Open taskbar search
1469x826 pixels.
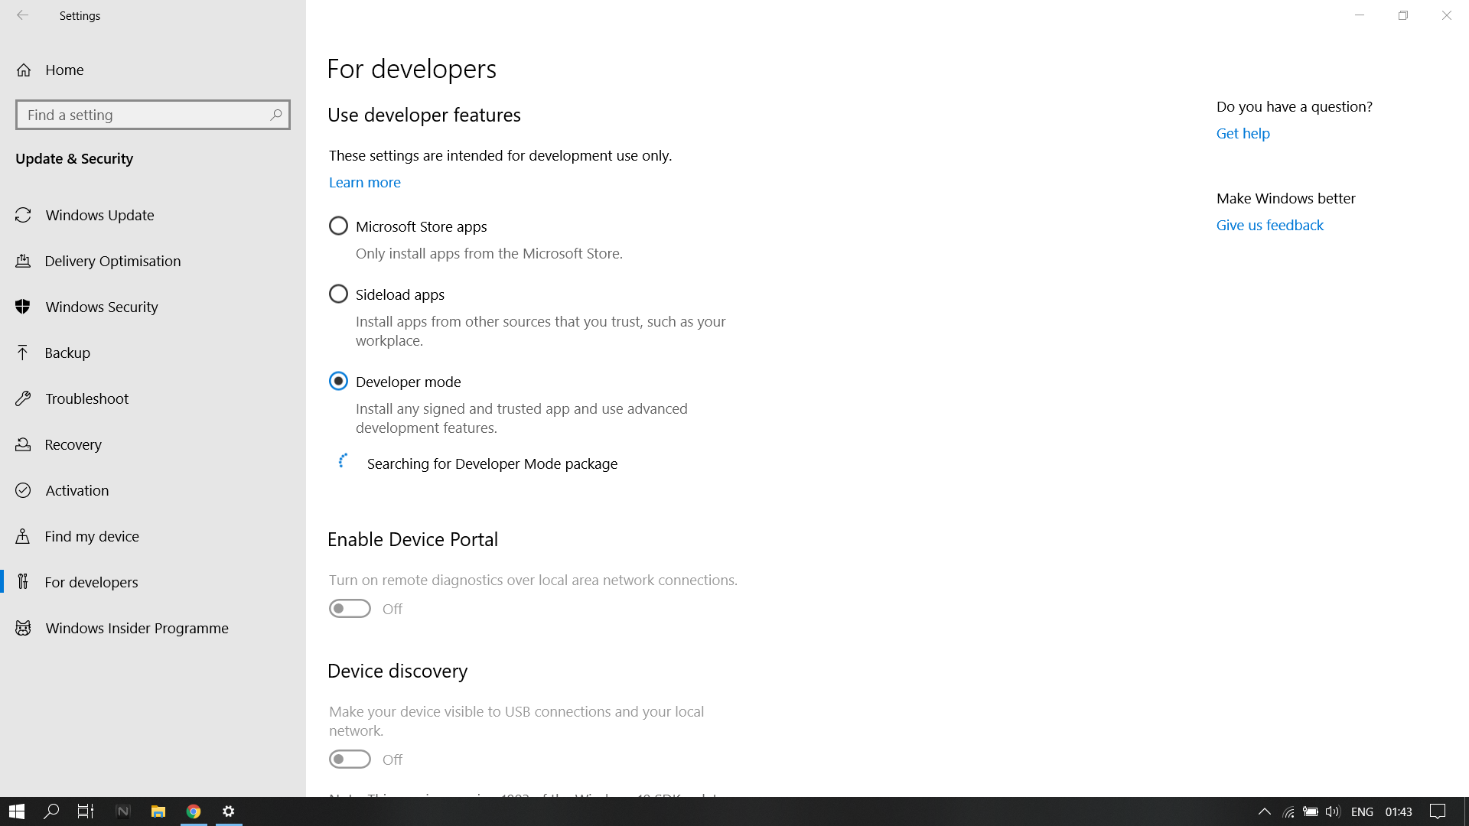coord(51,811)
